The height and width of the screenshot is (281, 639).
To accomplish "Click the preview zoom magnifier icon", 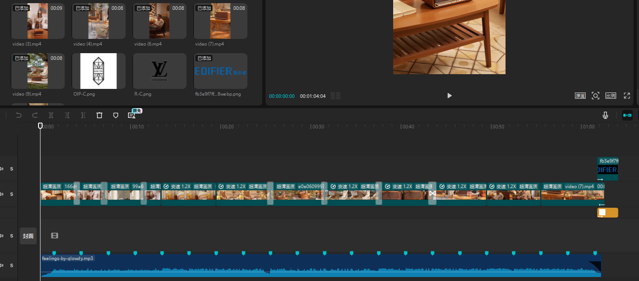I will point(595,96).
